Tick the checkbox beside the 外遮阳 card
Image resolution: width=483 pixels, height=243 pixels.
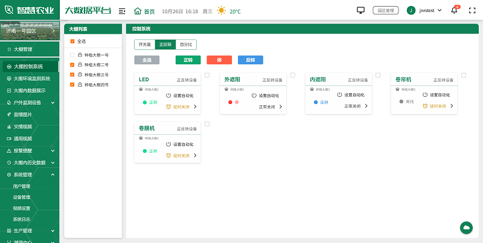point(292,75)
